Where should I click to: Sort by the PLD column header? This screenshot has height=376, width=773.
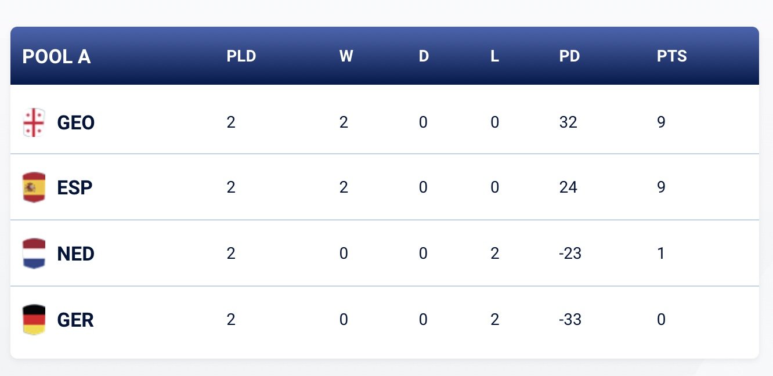(x=241, y=56)
